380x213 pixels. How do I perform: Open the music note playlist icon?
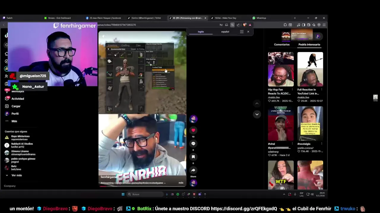(x=299, y=25)
